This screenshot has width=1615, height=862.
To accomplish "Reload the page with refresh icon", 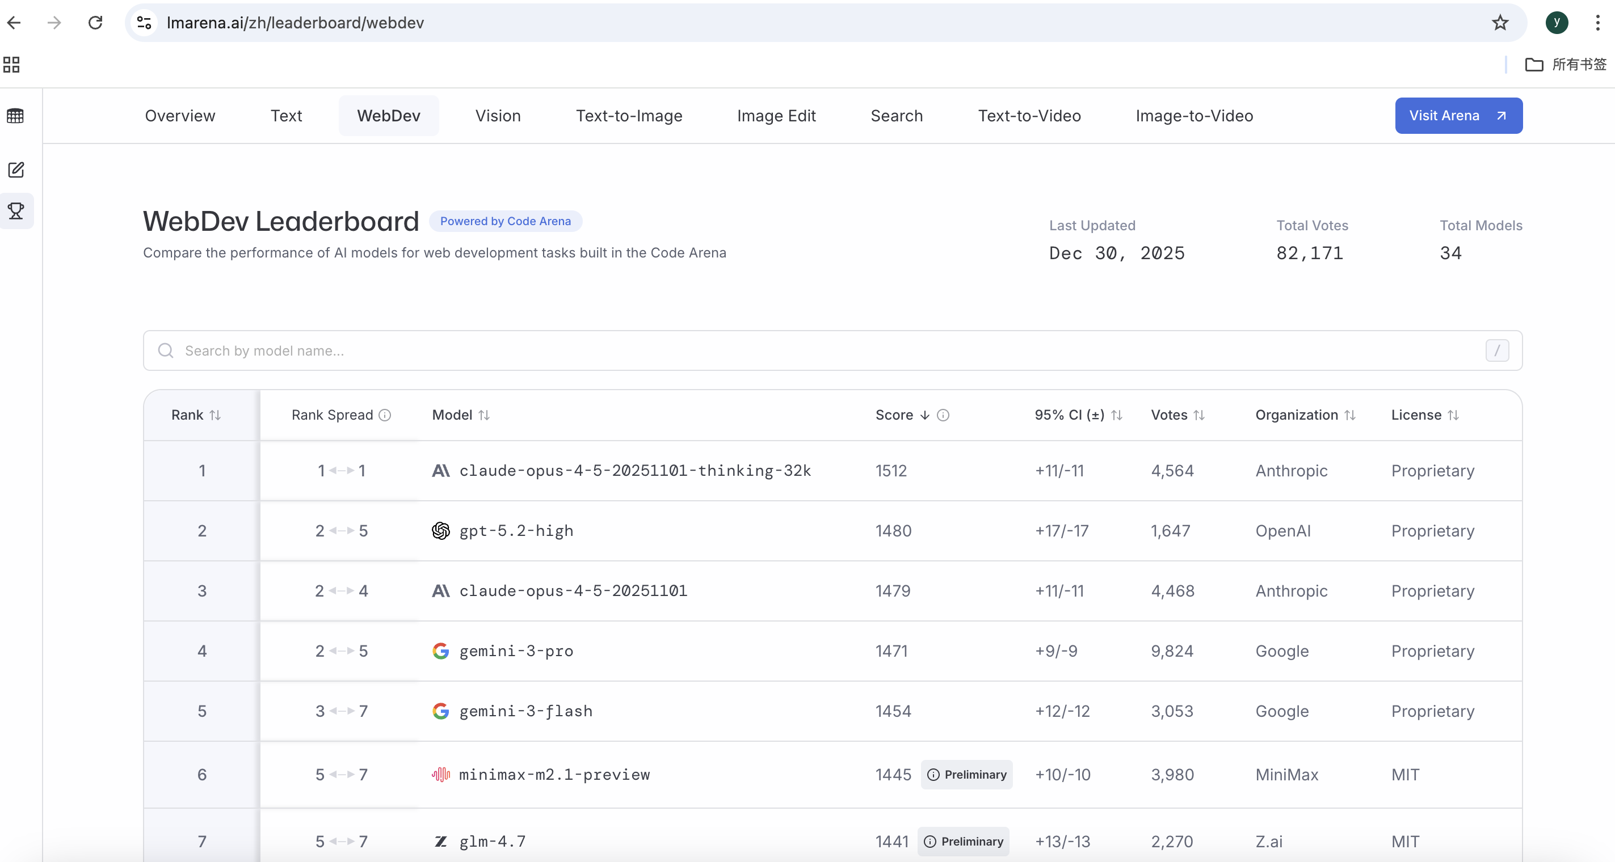I will (x=95, y=23).
